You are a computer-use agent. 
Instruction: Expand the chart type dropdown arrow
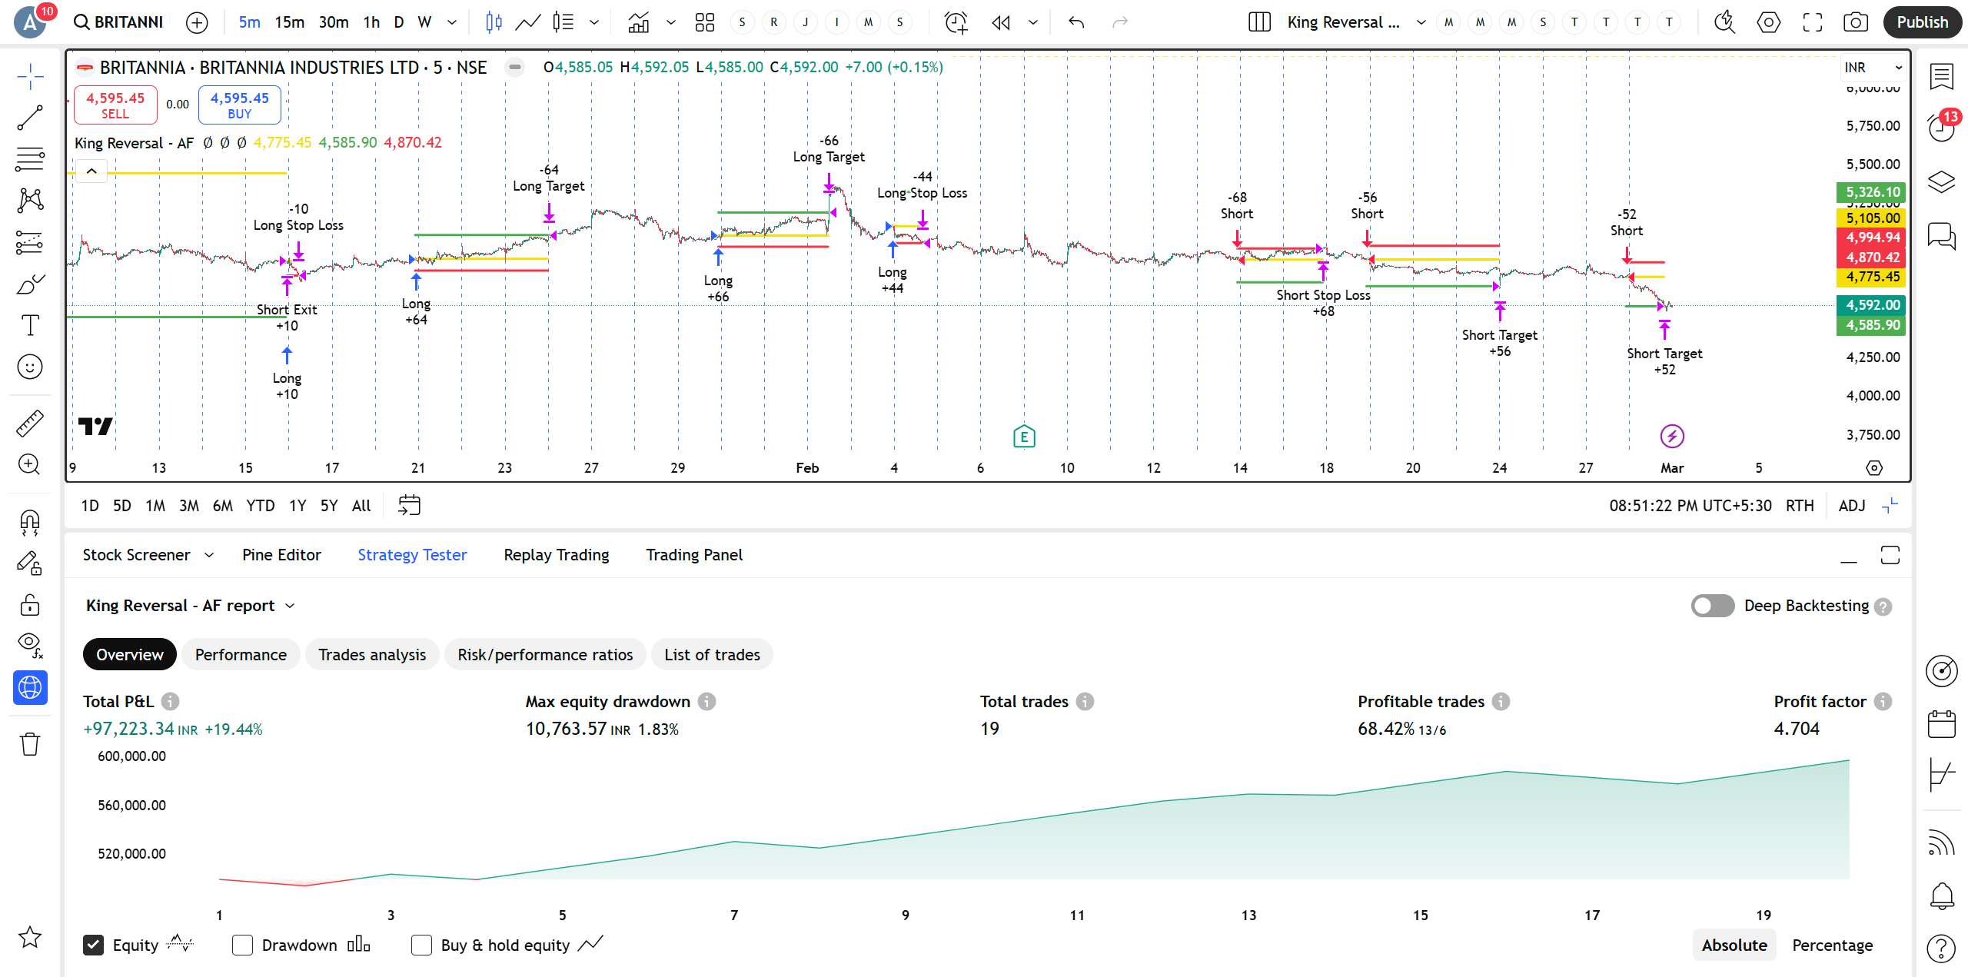click(x=594, y=22)
